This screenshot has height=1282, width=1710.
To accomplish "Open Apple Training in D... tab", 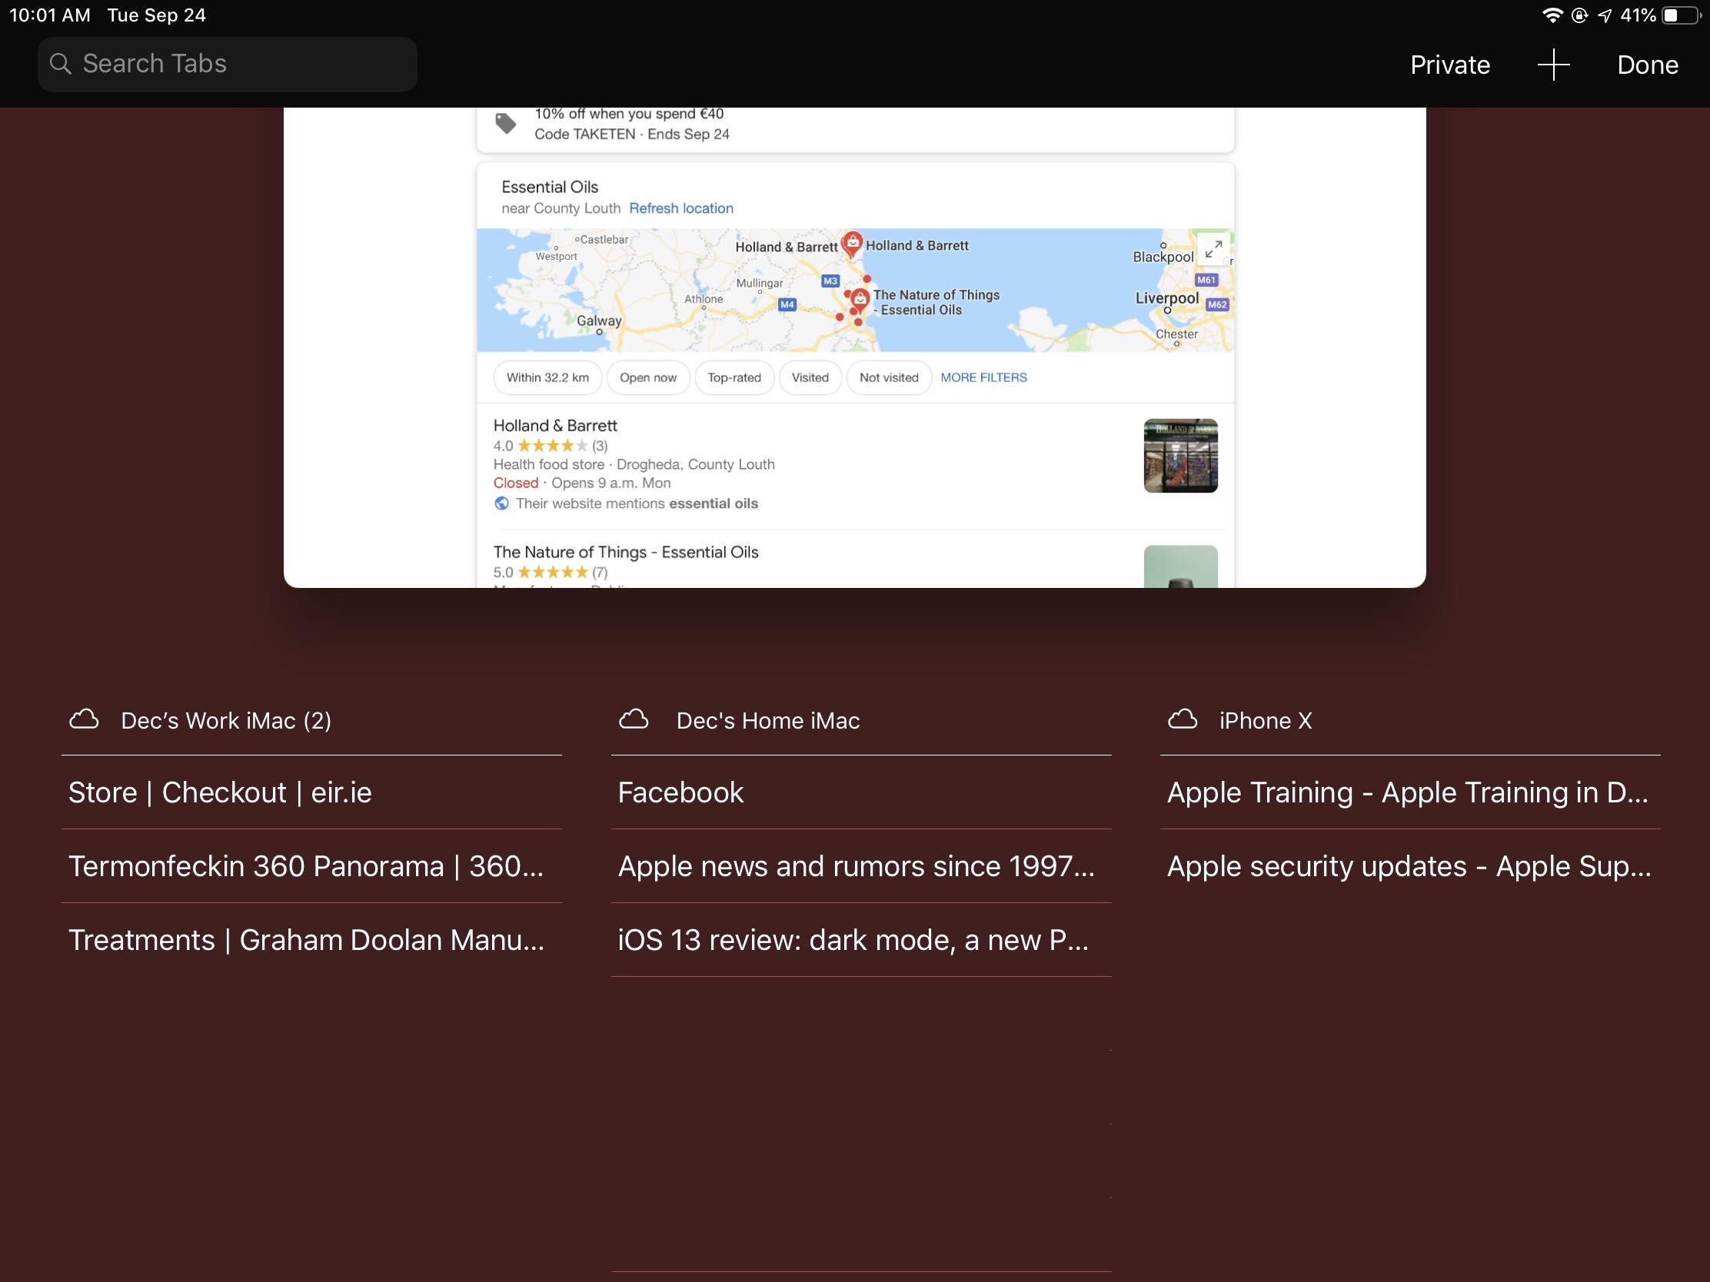I will pos(1410,793).
